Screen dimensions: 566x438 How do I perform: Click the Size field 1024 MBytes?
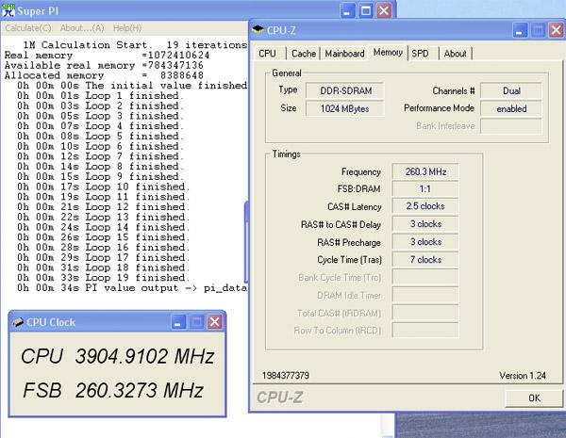click(345, 108)
